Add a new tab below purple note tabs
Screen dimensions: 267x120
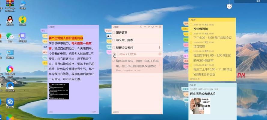46,68
